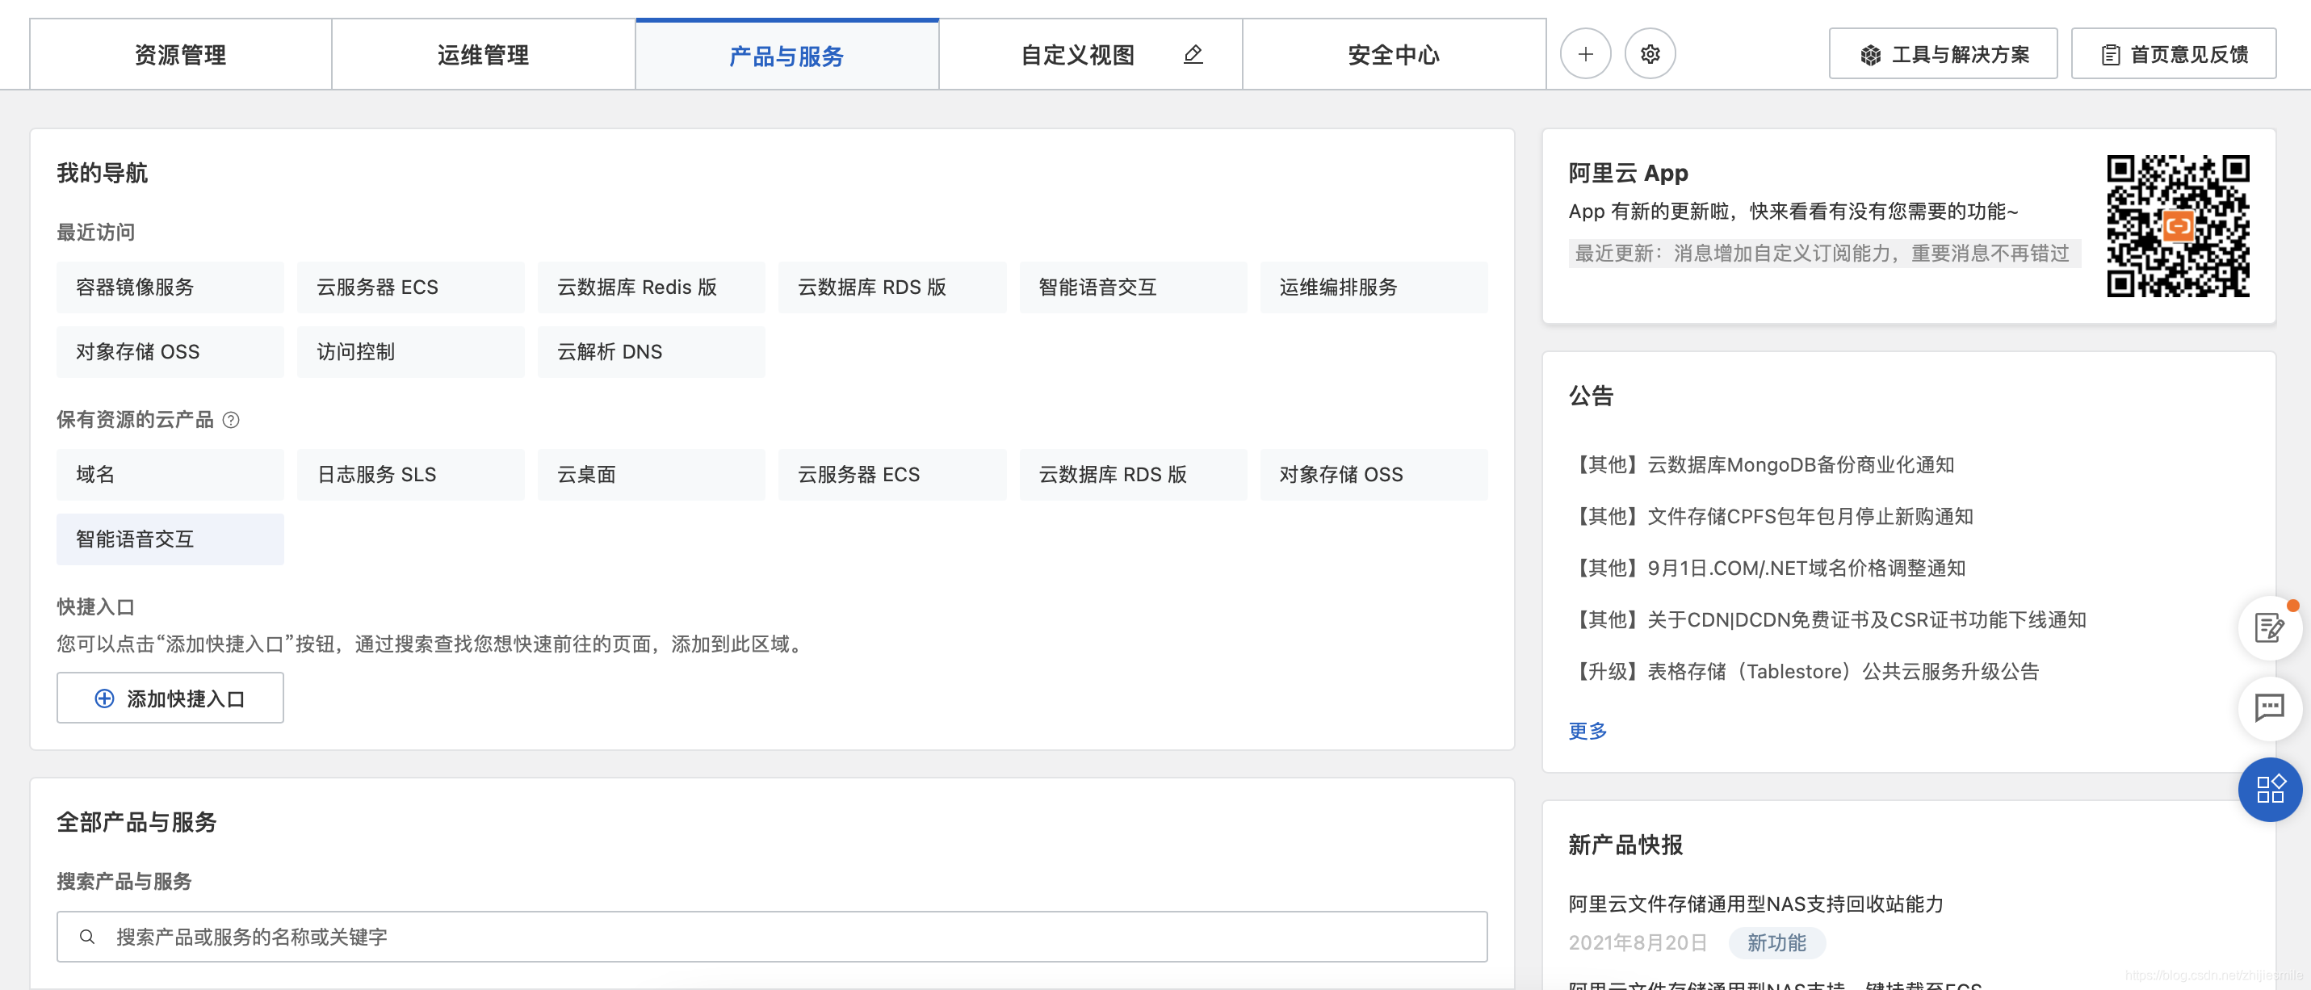Open highlighted 智能语音交互 under 保有资源的云产品
The image size is (2311, 990).
click(170, 539)
